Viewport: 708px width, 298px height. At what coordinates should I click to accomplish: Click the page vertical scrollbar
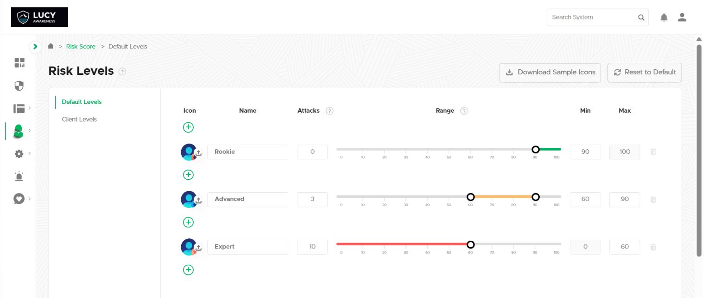pyautogui.click(x=699, y=151)
